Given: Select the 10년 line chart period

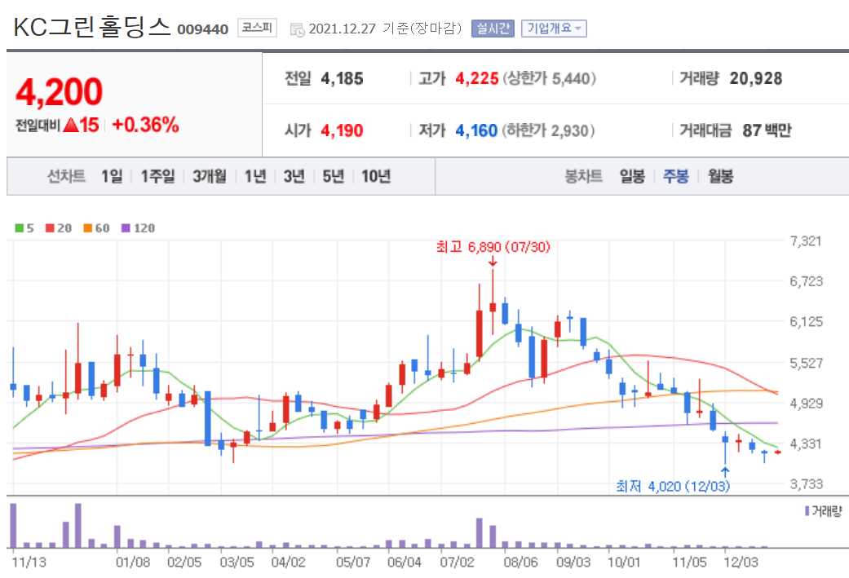Looking at the screenshot, I should (376, 176).
